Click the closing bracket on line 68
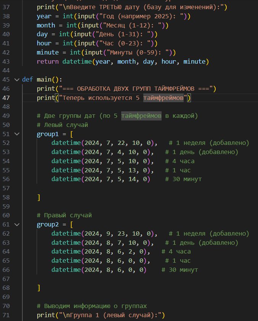 [x=38, y=288]
